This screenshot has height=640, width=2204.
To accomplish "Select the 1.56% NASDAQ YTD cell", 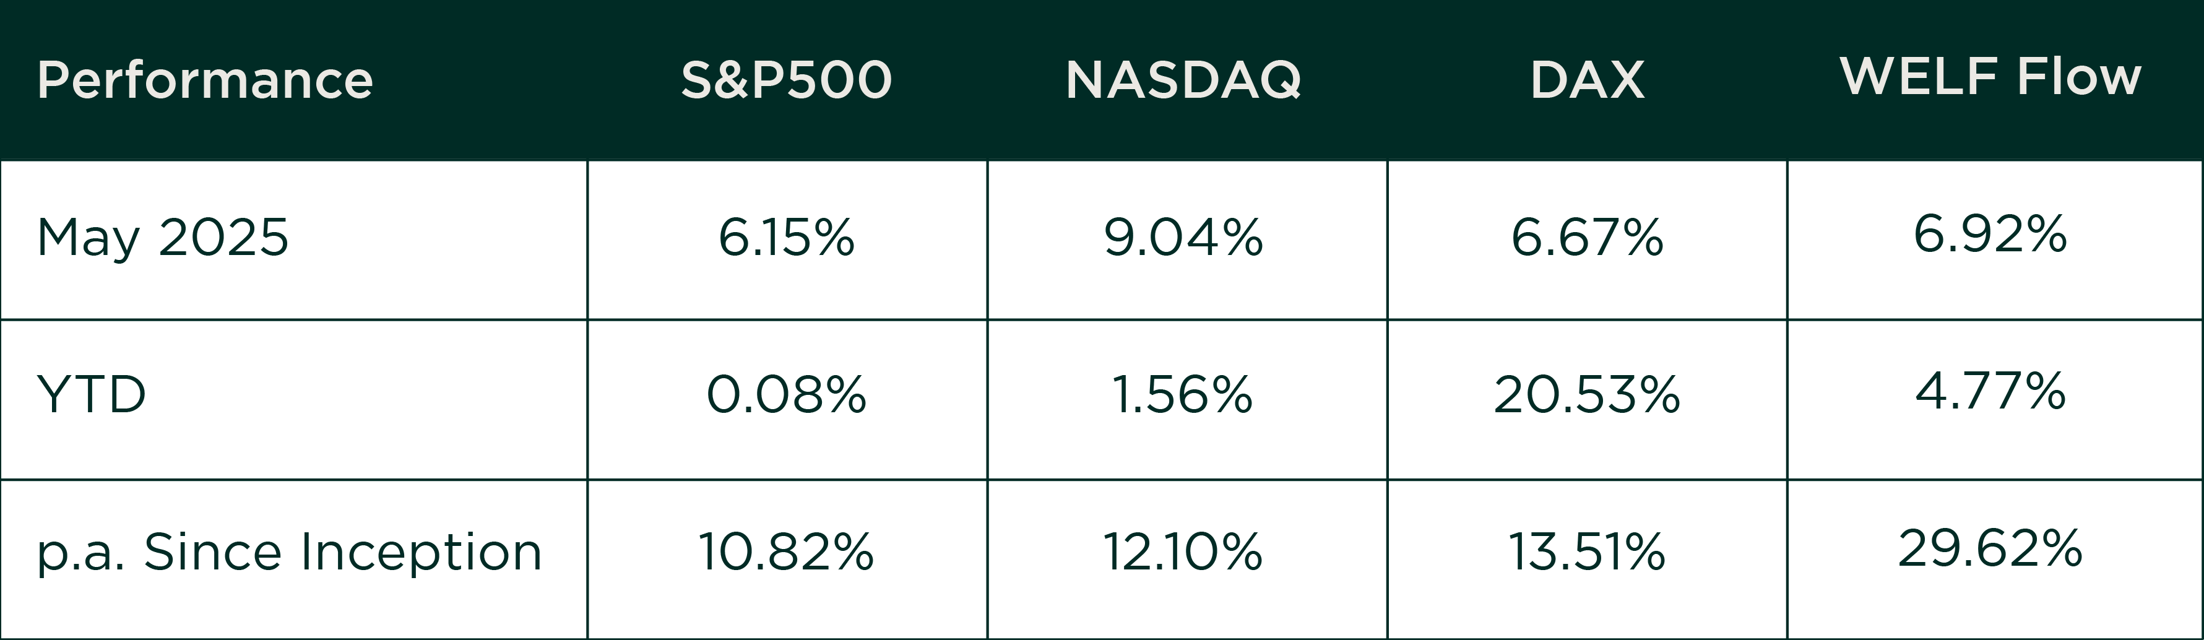I will [x=1183, y=396].
